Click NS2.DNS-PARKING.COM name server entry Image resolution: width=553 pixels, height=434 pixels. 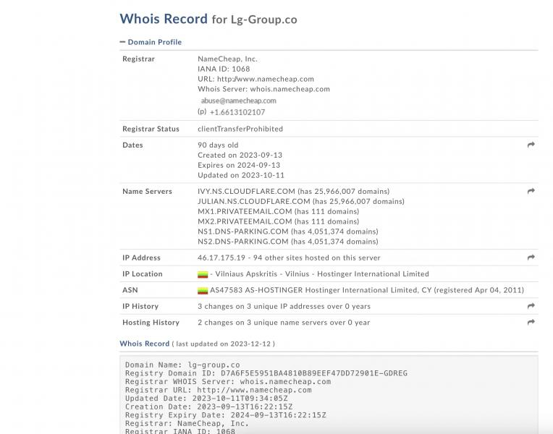coord(288,242)
